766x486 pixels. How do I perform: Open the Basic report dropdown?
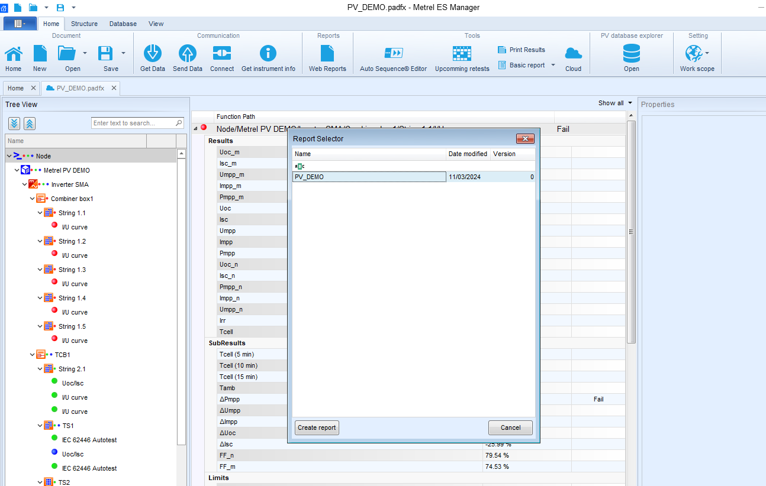click(553, 65)
